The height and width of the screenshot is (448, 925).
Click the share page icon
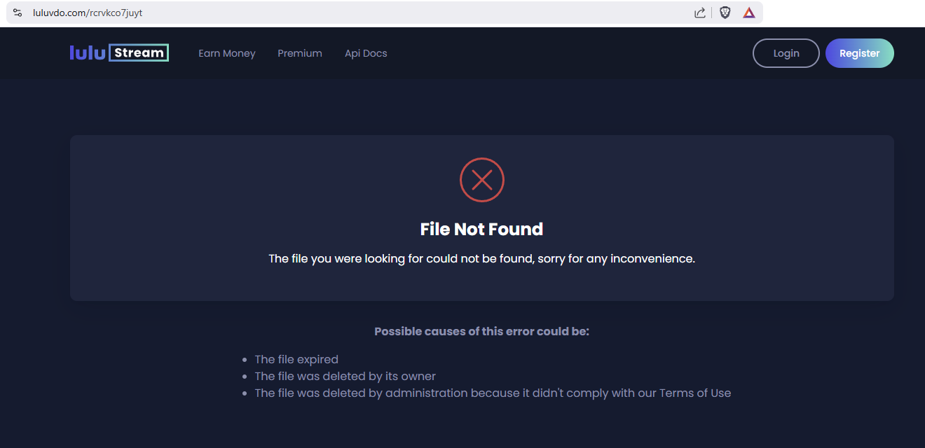click(x=699, y=13)
